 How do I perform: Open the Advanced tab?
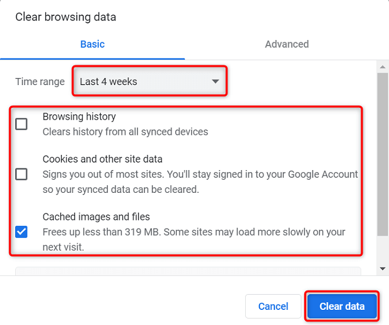[286, 44]
